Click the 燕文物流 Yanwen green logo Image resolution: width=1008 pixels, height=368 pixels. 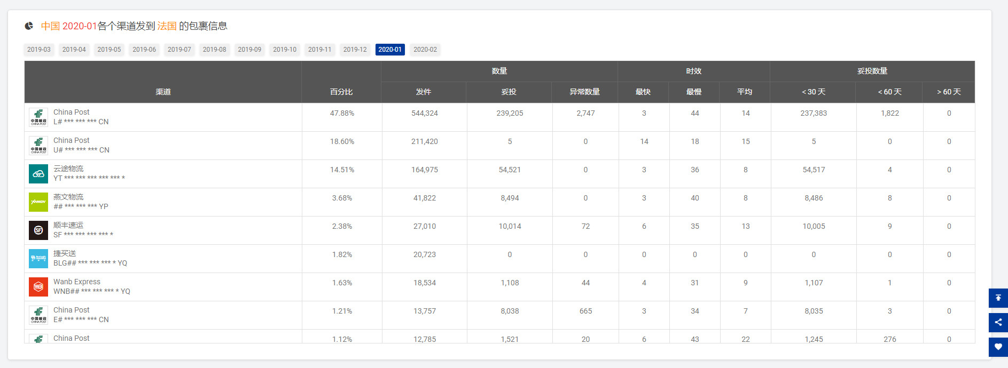click(x=38, y=202)
